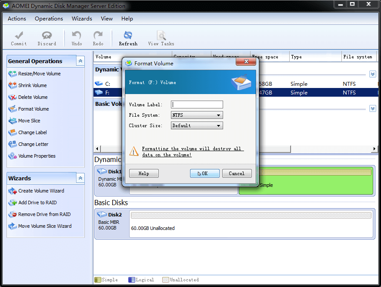Click the Type column header
381x287 pixels.
pos(315,57)
